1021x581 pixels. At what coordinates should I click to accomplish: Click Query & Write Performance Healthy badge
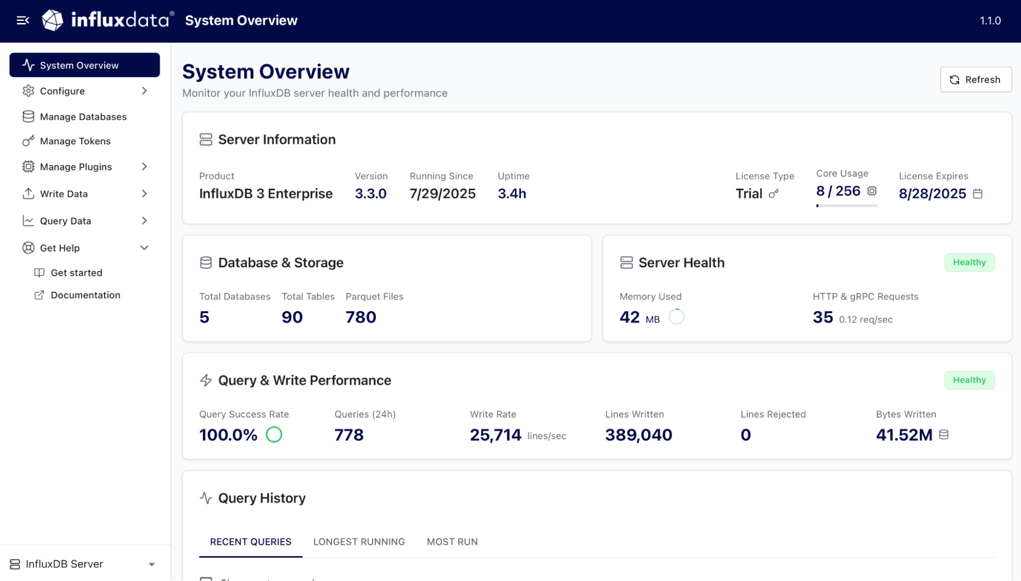pyautogui.click(x=969, y=381)
